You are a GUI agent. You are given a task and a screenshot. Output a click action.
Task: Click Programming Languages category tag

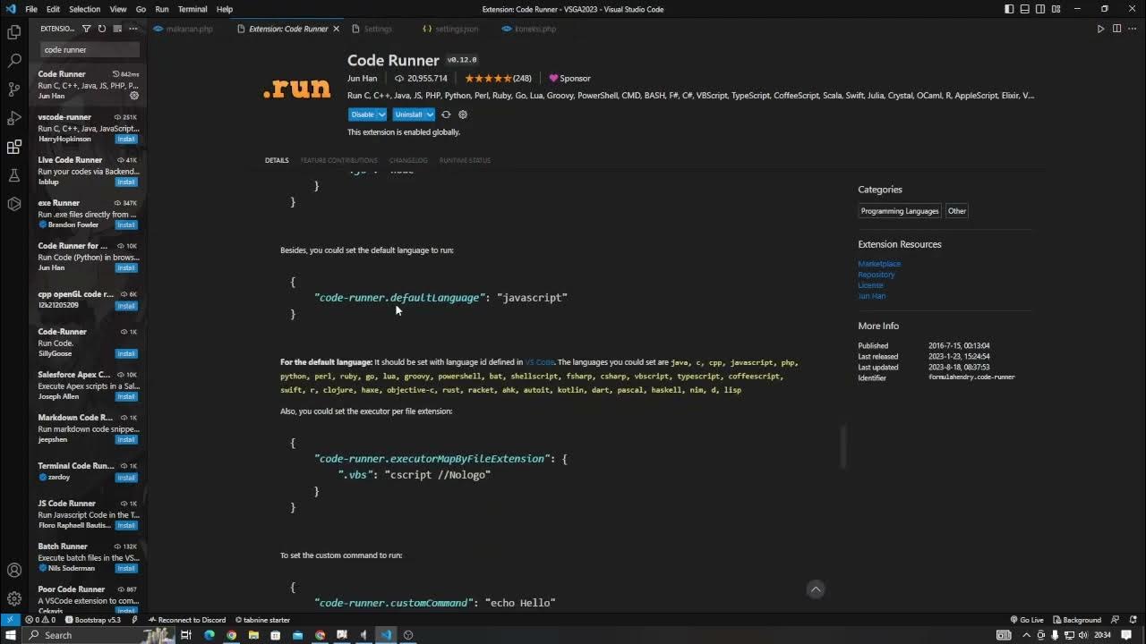pyautogui.click(x=900, y=211)
